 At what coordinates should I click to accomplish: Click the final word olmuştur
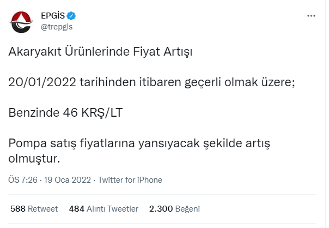click(34, 158)
